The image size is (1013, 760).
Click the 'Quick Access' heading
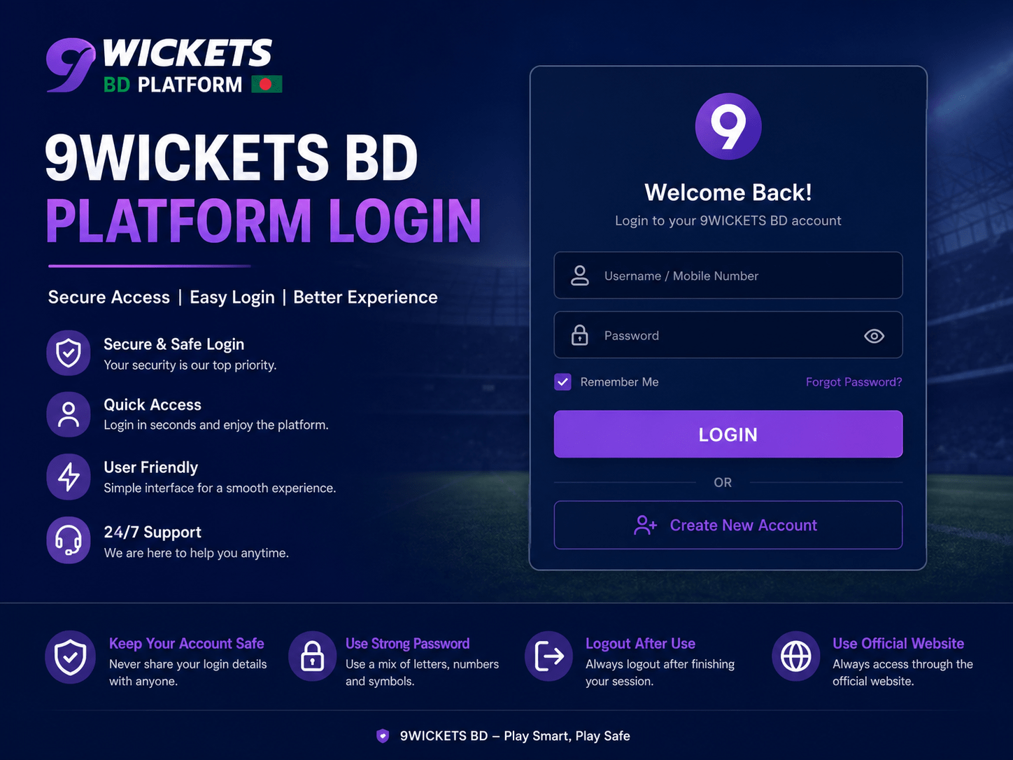point(153,404)
